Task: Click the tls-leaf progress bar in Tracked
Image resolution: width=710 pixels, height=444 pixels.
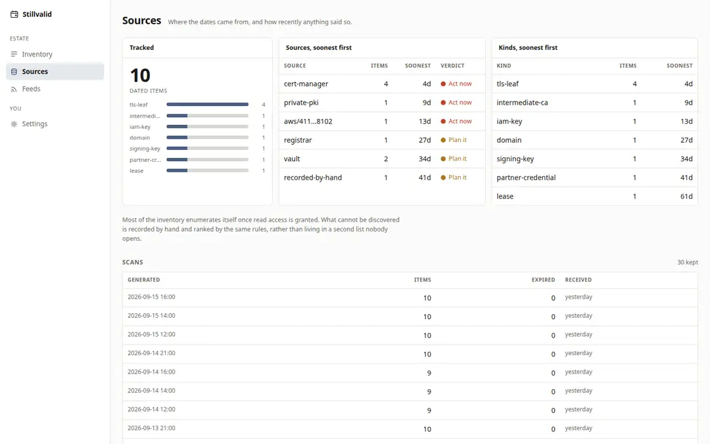Action: point(207,105)
